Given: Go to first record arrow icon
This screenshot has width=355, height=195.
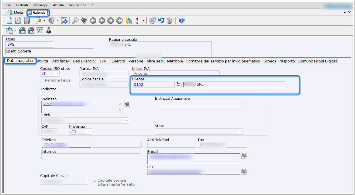Looking at the screenshot, I should pyautogui.click(x=93, y=21).
